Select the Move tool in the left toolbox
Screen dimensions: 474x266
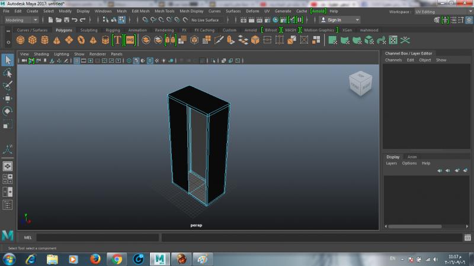pyautogui.click(x=8, y=98)
